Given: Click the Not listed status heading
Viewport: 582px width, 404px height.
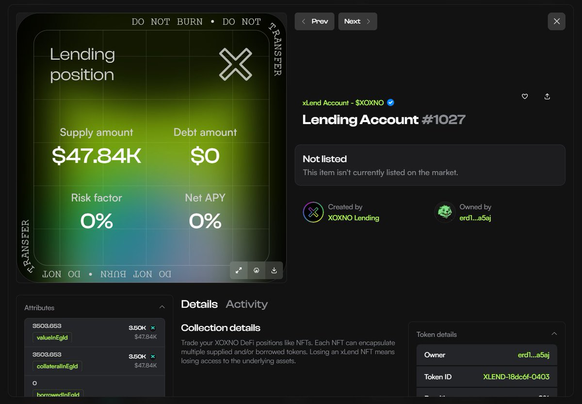Looking at the screenshot, I should pos(324,159).
